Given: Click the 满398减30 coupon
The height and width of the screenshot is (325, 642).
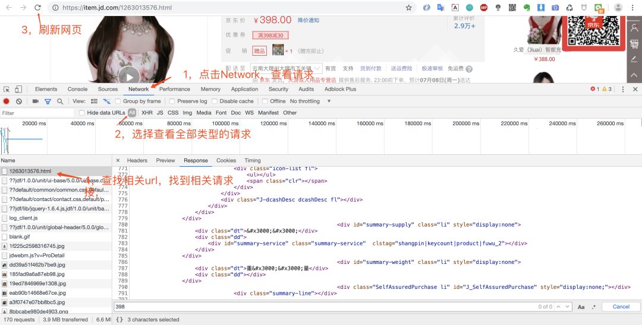Looking at the screenshot, I should (270, 36).
